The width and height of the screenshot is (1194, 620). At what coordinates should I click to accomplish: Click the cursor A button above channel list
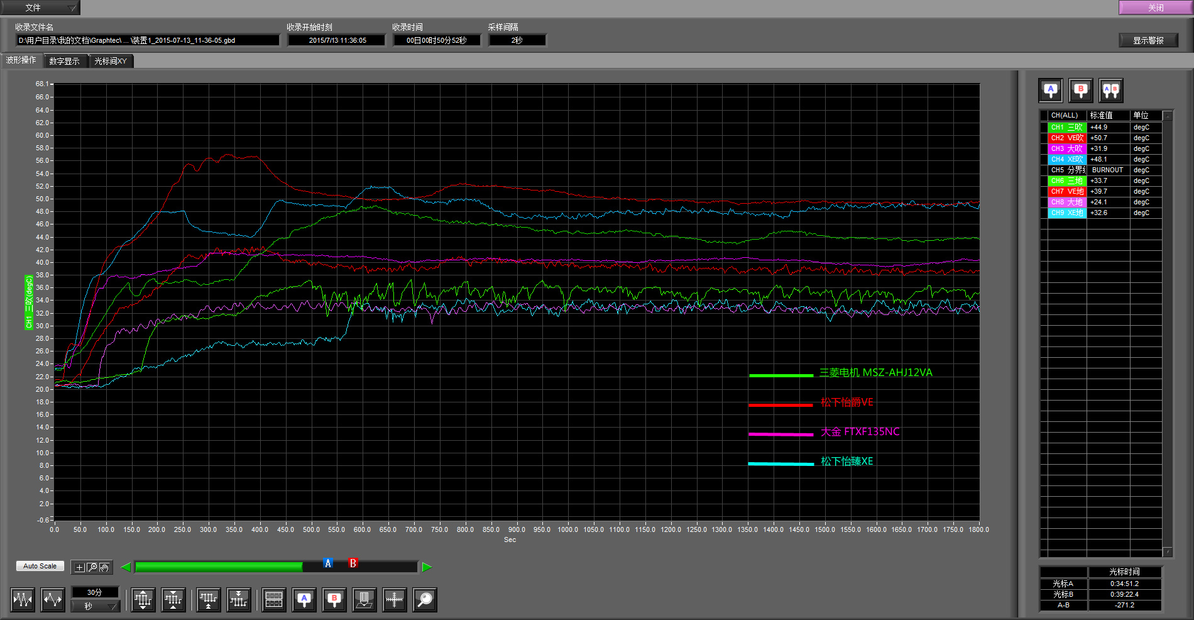pos(1051,91)
